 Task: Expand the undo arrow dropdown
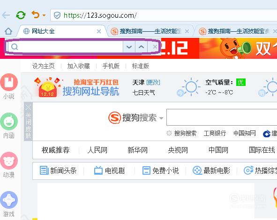(44, 15)
